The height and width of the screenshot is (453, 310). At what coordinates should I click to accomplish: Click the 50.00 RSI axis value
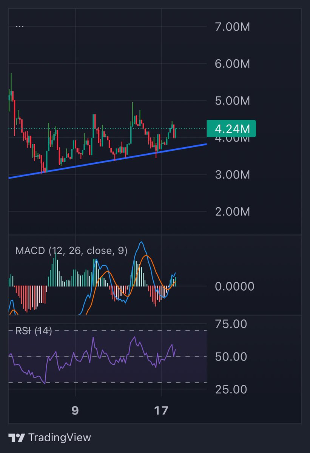click(x=231, y=356)
